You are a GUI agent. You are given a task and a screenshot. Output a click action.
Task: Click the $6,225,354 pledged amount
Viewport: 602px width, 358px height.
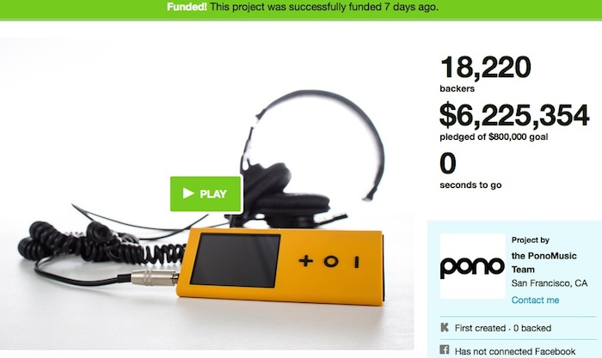coord(514,115)
